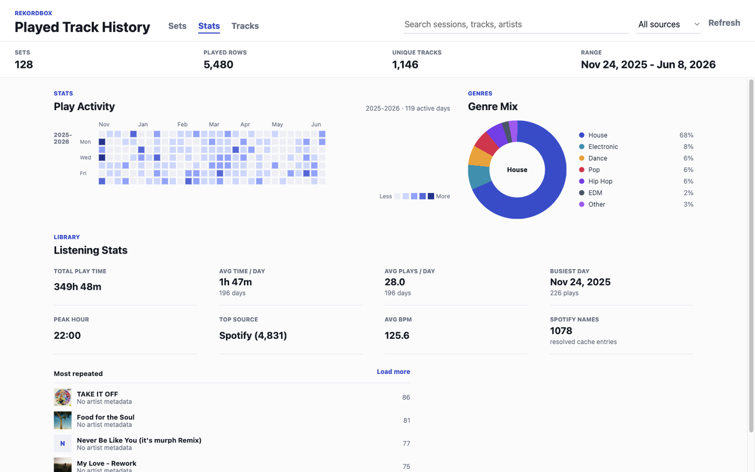755x472 pixels.
Task: Click the 'Listening Stats' heading
Action: [91, 250]
